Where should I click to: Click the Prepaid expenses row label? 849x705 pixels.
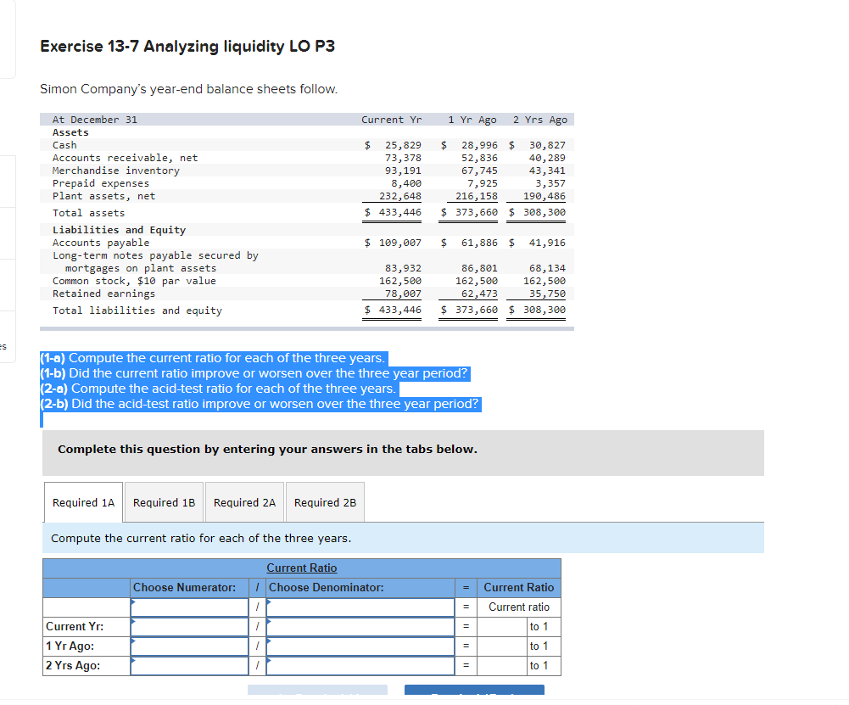pyautogui.click(x=101, y=183)
